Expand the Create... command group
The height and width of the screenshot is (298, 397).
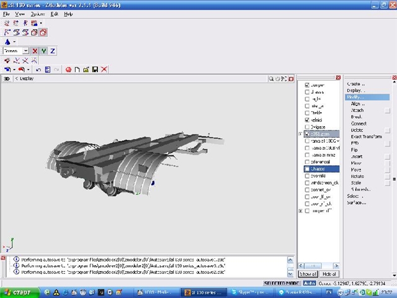(x=355, y=83)
